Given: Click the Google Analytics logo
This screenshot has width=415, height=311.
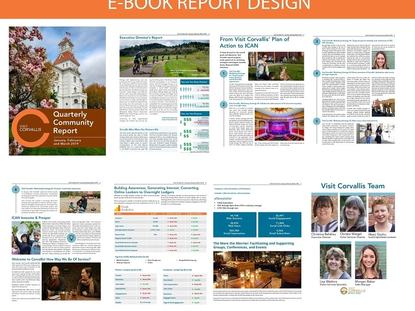Looking at the screenshot, I should click(124, 209).
